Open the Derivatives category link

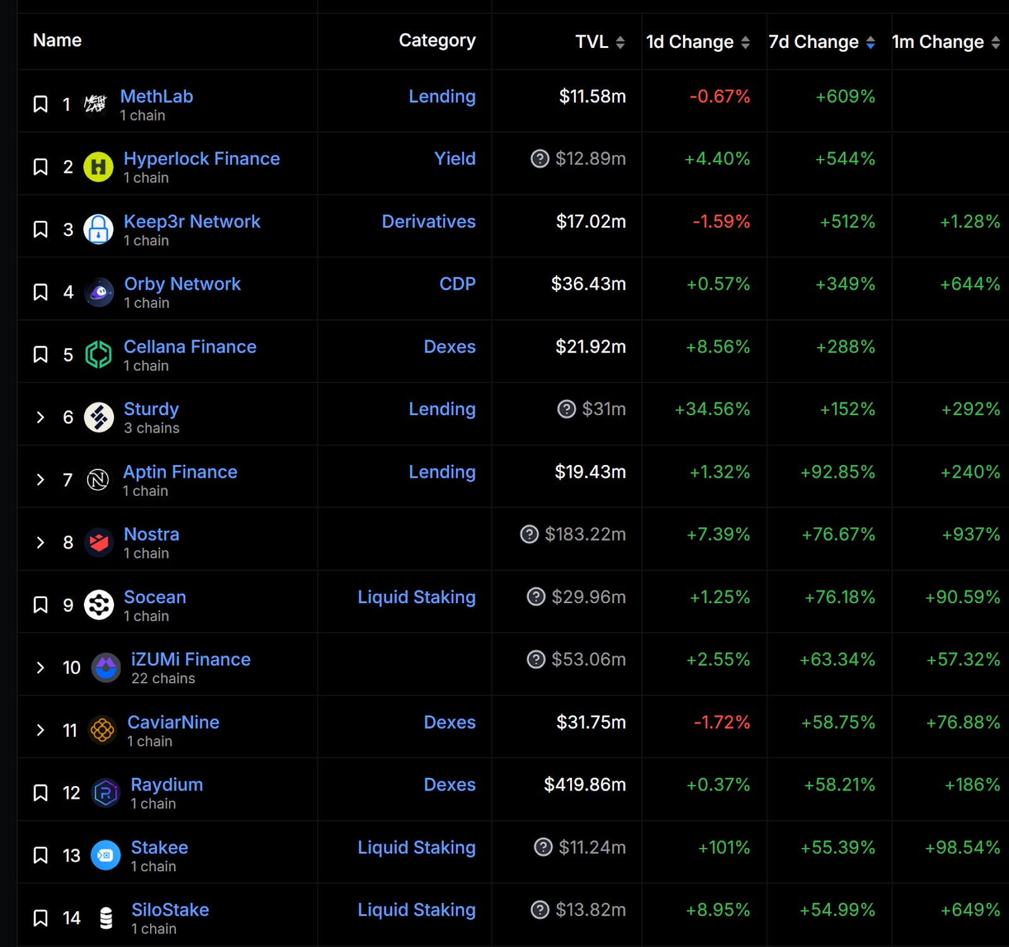coord(429,221)
